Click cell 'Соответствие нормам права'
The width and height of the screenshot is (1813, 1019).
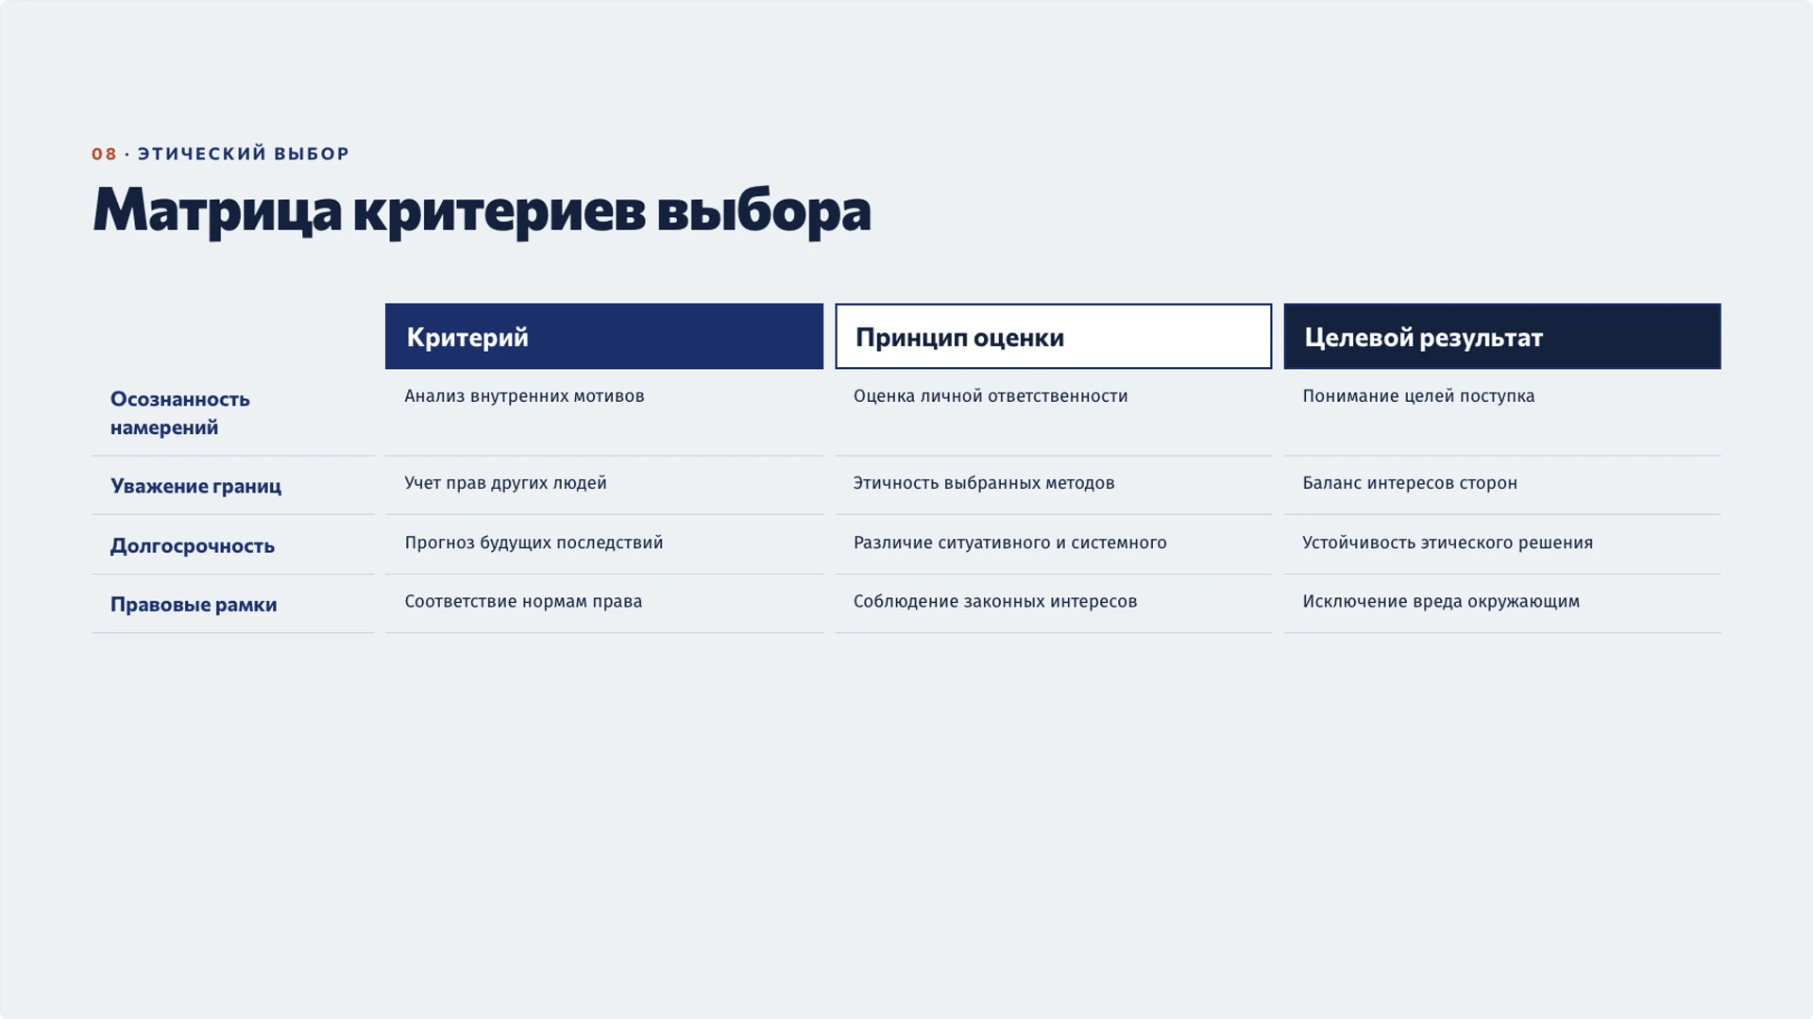[523, 602]
